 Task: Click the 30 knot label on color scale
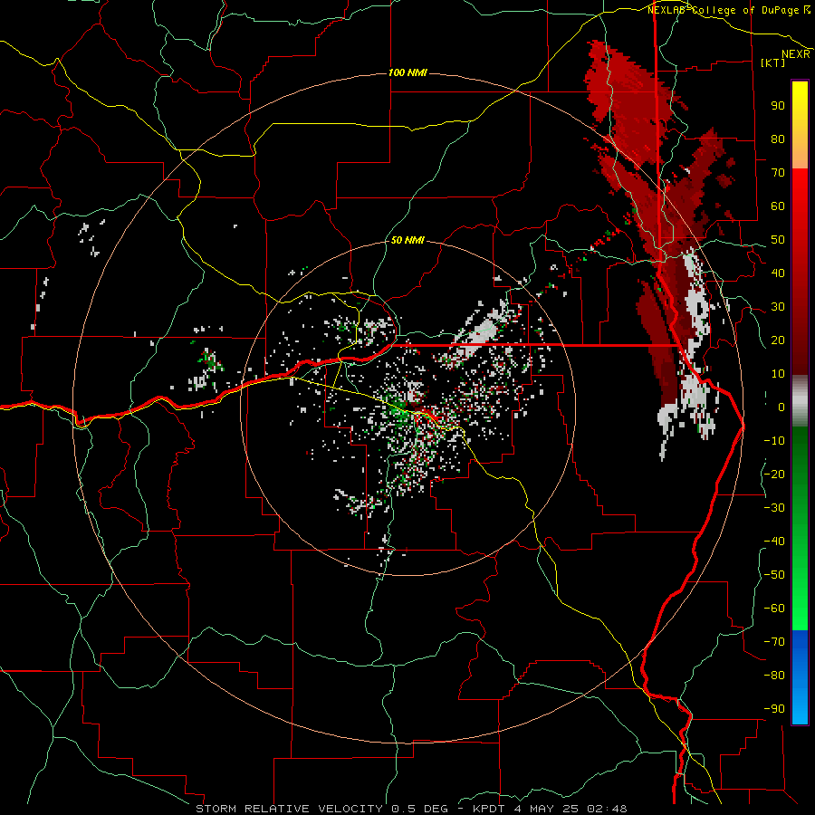tap(778, 307)
